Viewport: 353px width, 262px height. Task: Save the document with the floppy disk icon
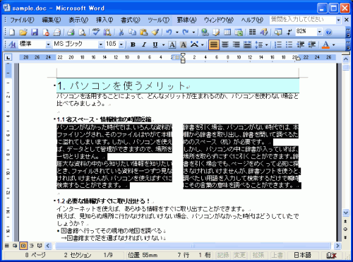pyautogui.click(x=35, y=32)
